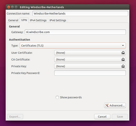Maximize the connection editor window

point(16,7)
